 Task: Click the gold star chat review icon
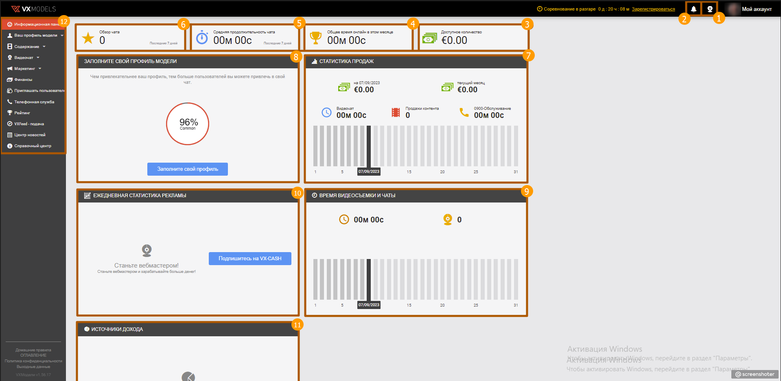coord(88,38)
